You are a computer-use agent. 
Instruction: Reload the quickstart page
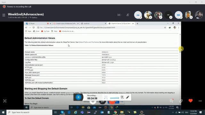tap(34, 27)
